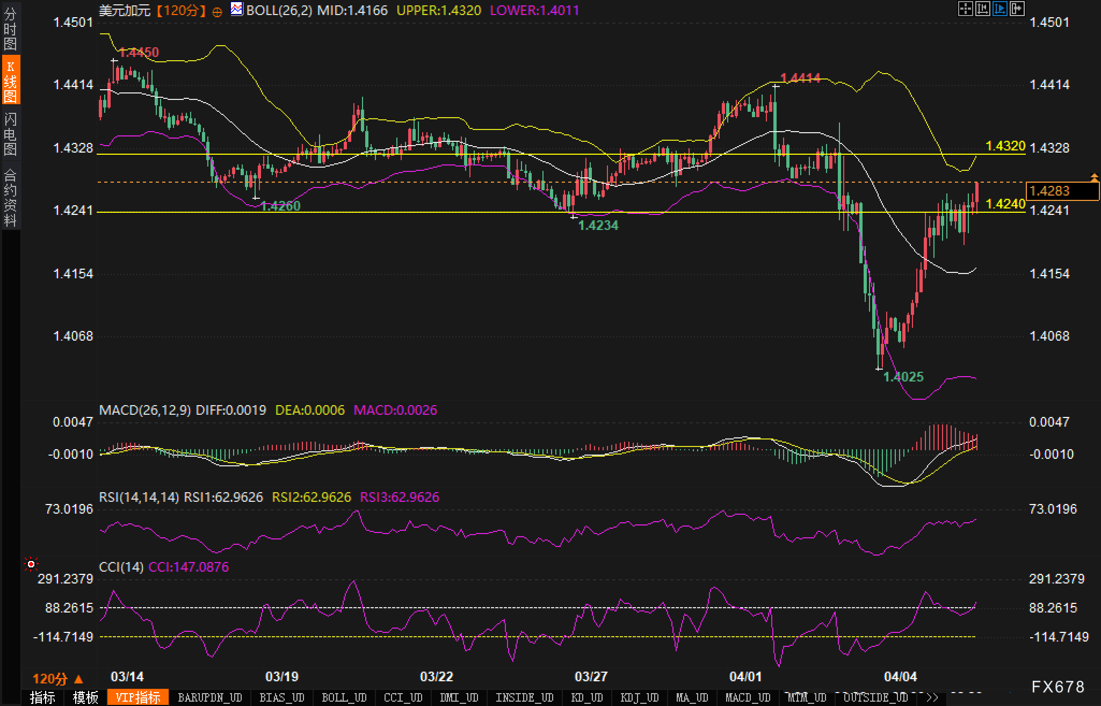Click the crosshair cursor icon
Viewport: 1101px width, 706px height.
965,9
